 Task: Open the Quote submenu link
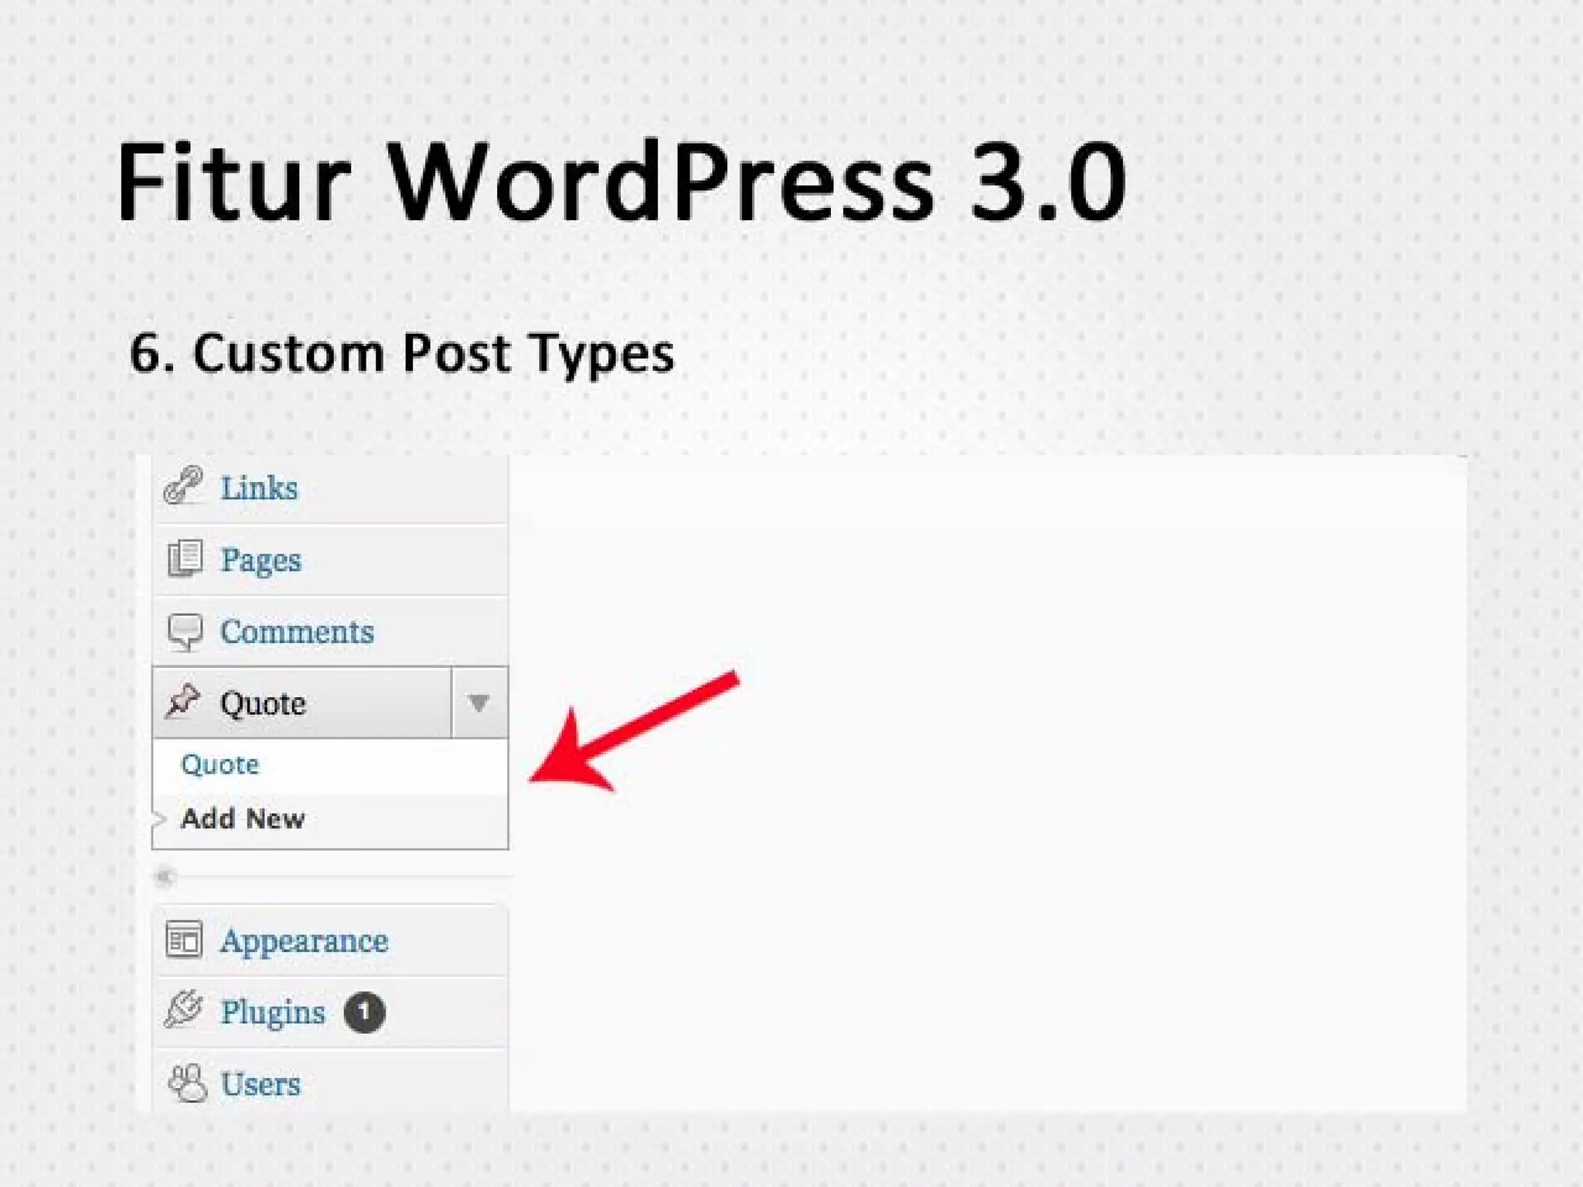pyautogui.click(x=220, y=764)
